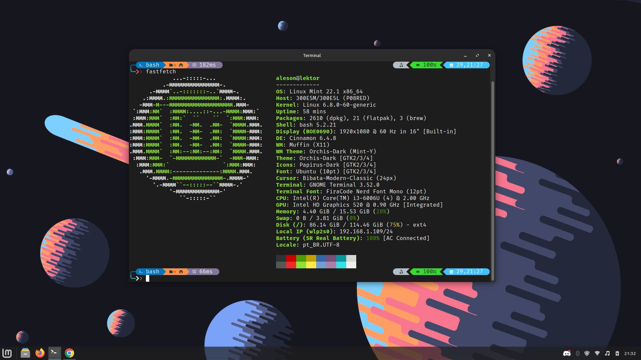
Task: Click the Host 300E5M/300E5L line
Action: (x=323, y=98)
